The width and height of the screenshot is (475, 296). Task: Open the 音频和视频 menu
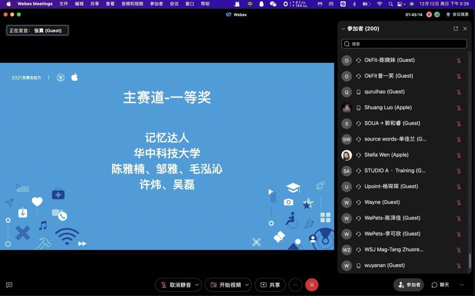point(132,4)
